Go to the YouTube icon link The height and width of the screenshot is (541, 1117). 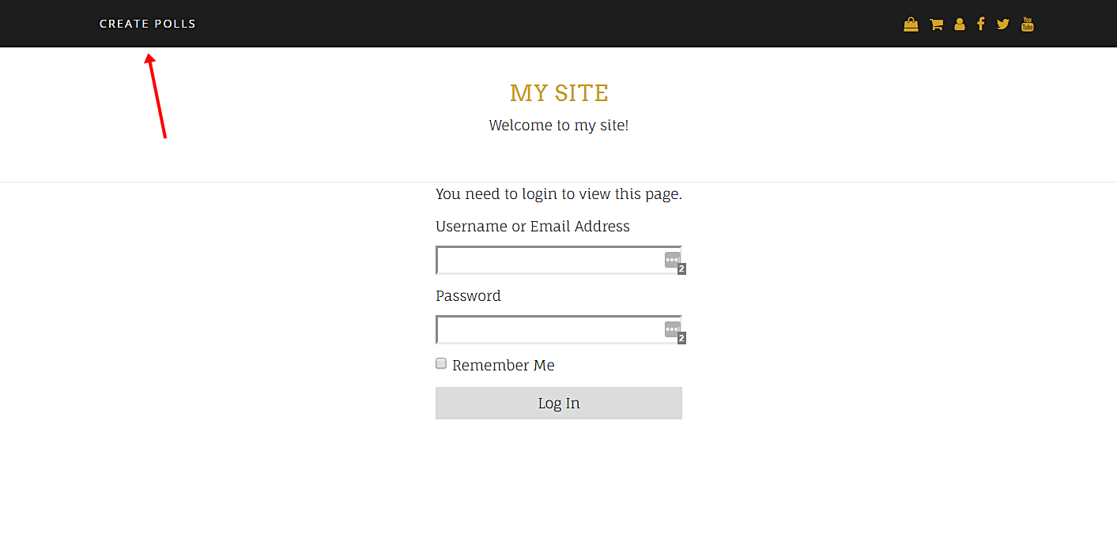point(1027,24)
